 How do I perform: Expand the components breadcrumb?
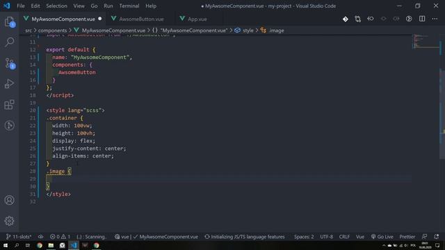tap(52, 31)
